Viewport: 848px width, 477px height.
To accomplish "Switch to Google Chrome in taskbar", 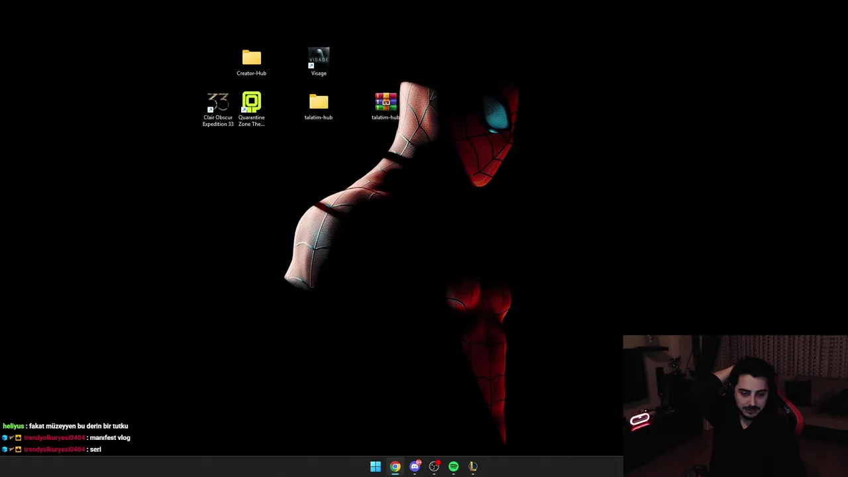I will click(x=395, y=466).
